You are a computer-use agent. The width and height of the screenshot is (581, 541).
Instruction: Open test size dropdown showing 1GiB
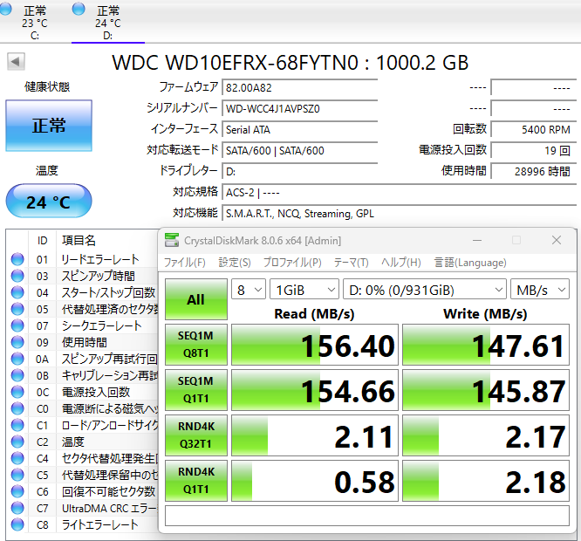click(x=304, y=290)
